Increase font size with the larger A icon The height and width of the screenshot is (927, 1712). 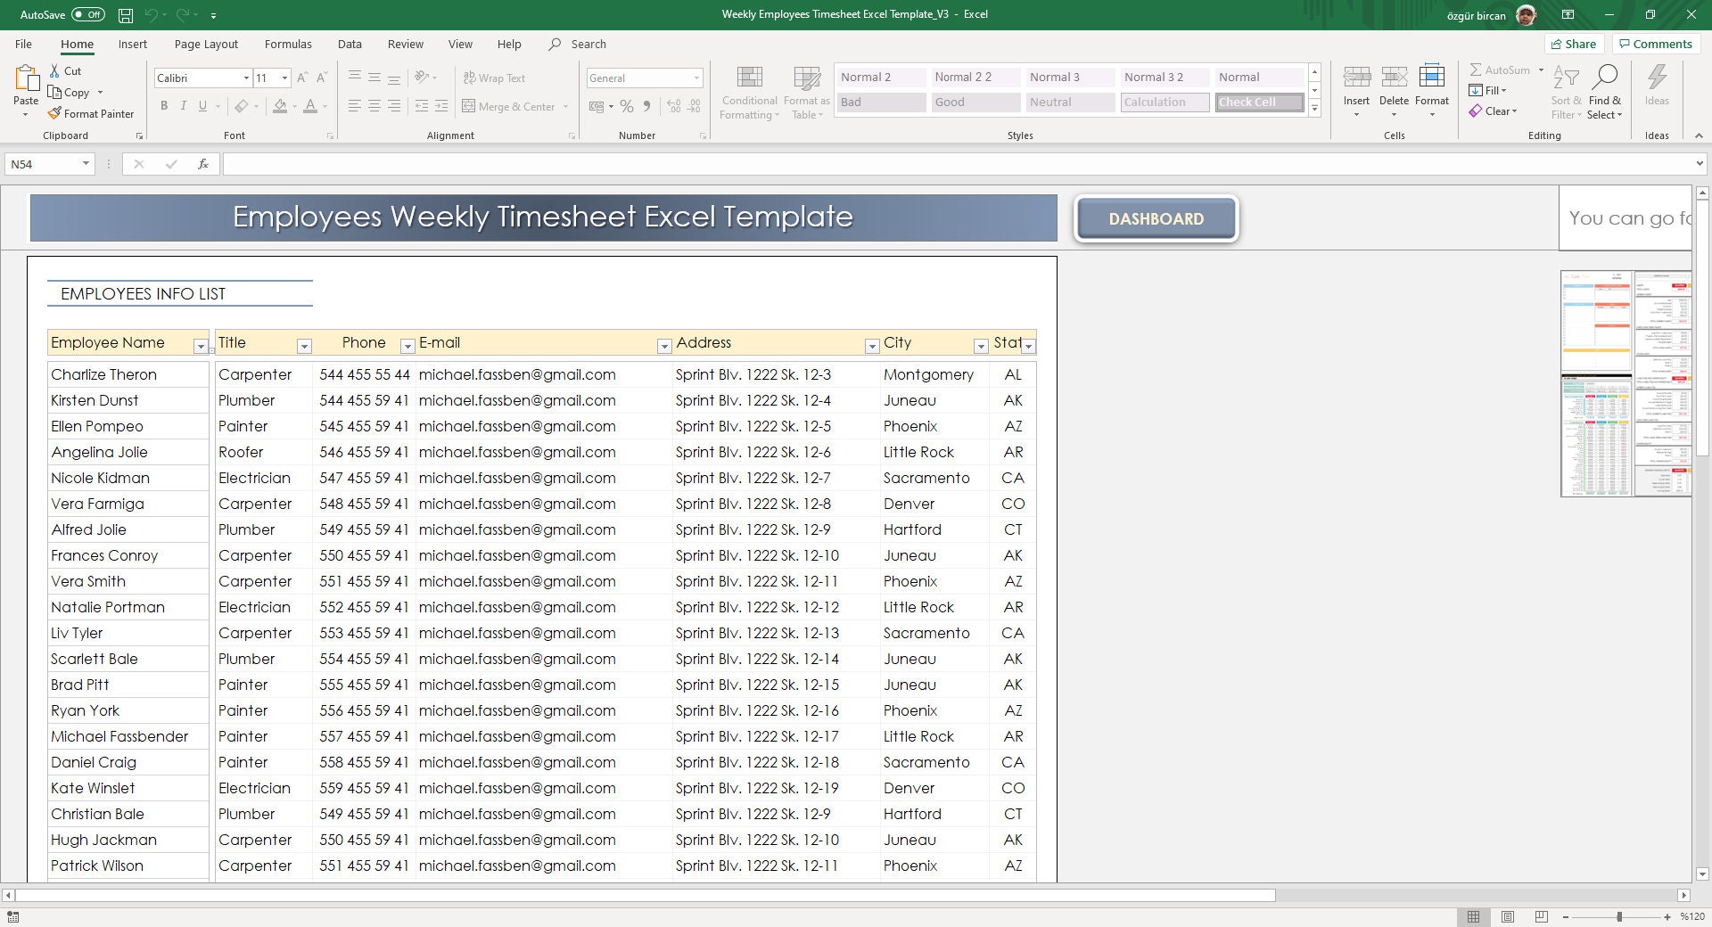(x=302, y=78)
